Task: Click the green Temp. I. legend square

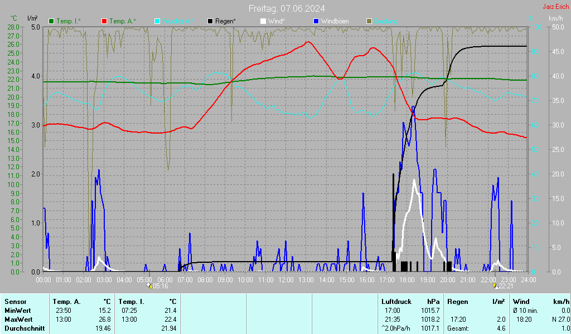Action: [52, 21]
